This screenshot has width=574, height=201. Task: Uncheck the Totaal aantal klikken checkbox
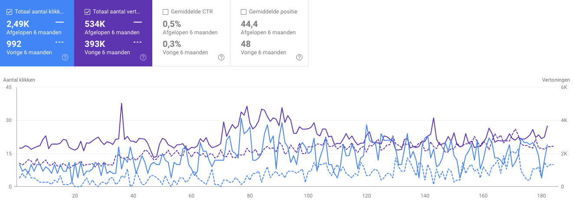tap(9, 12)
